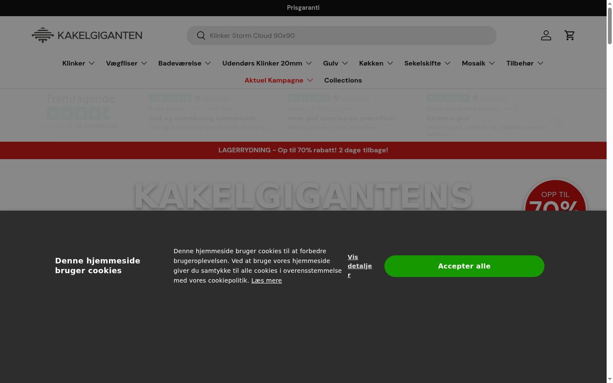The height and width of the screenshot is (383, 613).
Task: Expand the Badeværelse menu
Action: (x=185, y=63)
